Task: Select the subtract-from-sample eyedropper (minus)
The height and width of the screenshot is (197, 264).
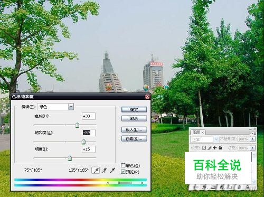Action: coord(112,170)
